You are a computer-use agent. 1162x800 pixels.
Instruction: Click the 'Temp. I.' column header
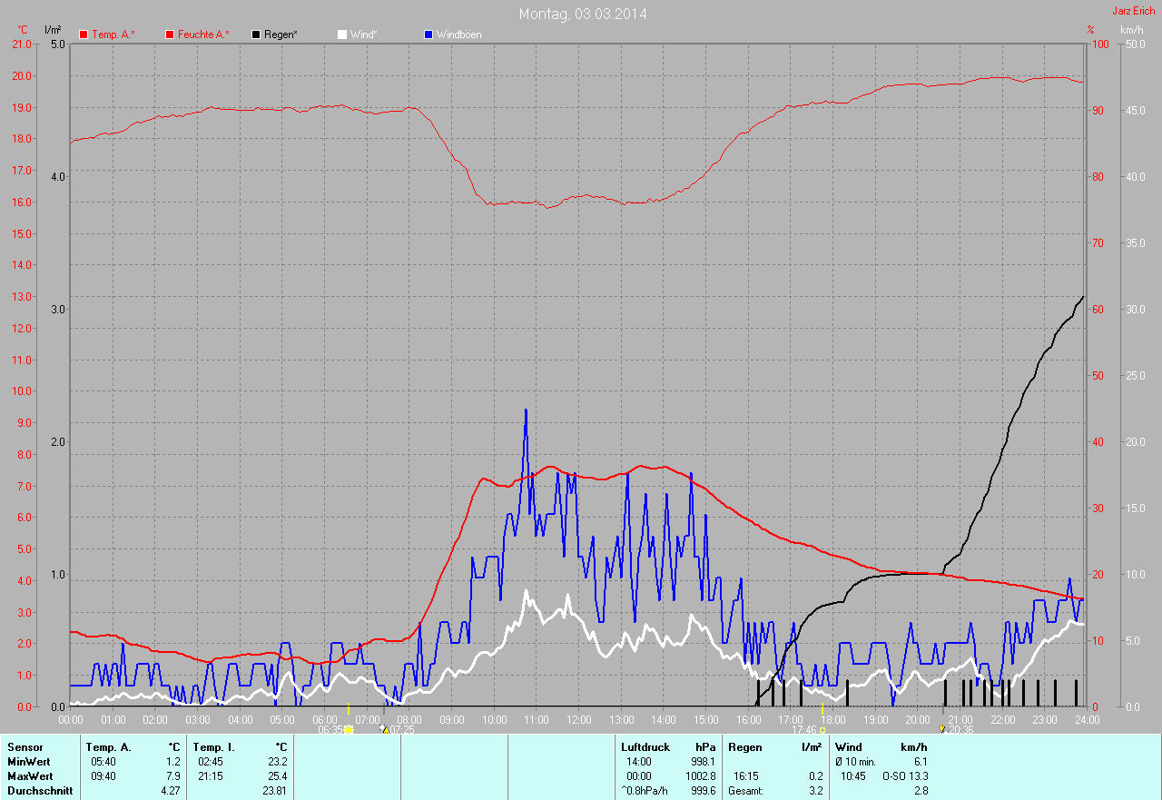(x=214, y=747)
